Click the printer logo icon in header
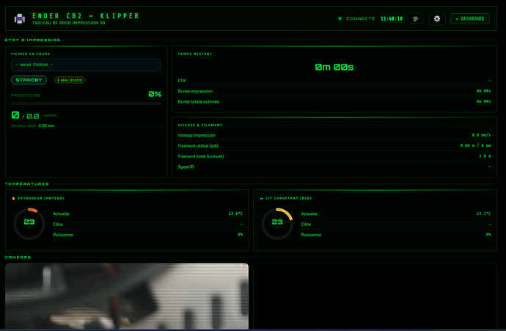This screenshot has height=331, width=506. click(20, 19)
